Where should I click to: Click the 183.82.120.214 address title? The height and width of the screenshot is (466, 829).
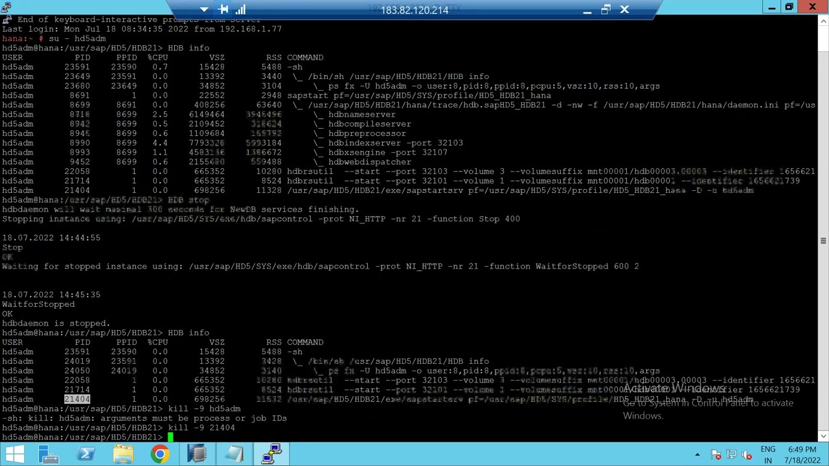click(x=414, y=10)
